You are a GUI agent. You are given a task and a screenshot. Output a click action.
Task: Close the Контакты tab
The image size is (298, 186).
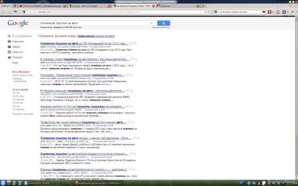198,6
